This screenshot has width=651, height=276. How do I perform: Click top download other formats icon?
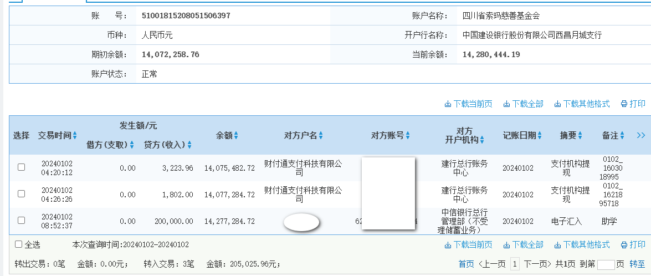coord(557,104)
